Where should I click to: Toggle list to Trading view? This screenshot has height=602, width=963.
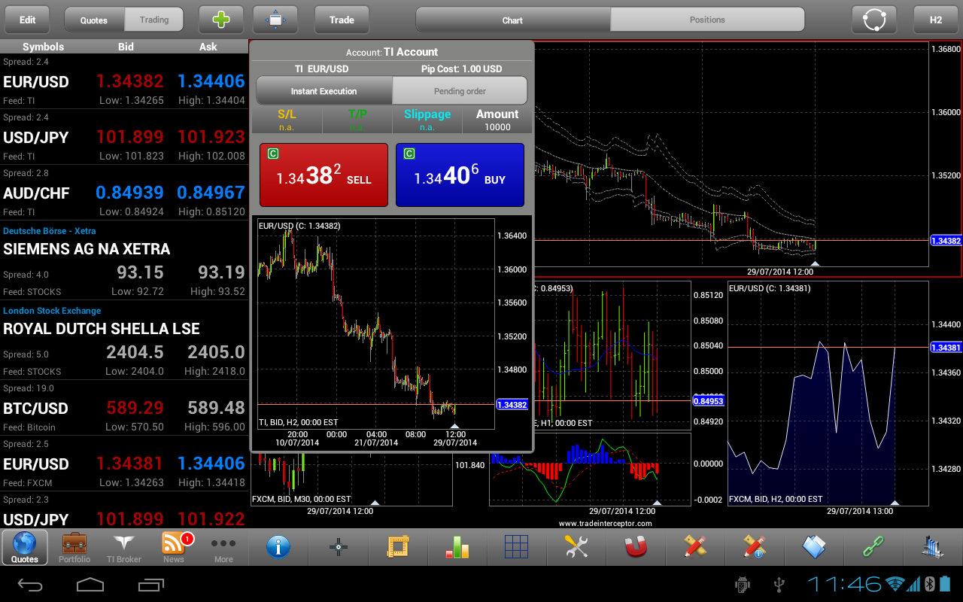point(154,20)
